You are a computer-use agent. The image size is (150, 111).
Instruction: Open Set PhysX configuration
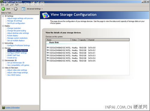(16, 23)
